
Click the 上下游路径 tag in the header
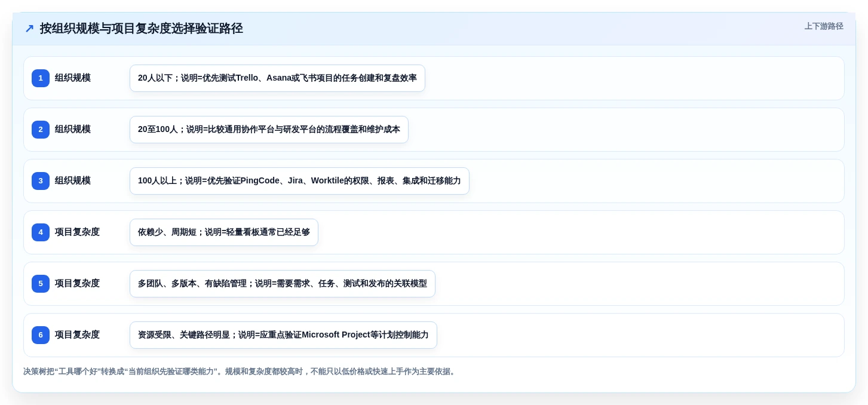[824, 26]
